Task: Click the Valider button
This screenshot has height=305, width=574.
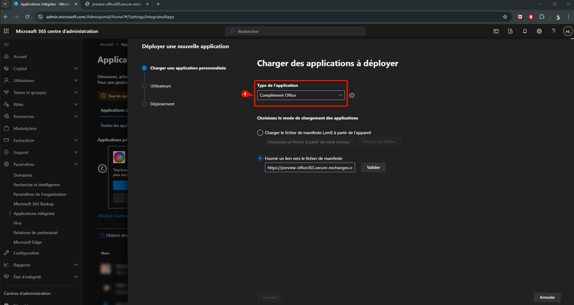Action: 373,168
